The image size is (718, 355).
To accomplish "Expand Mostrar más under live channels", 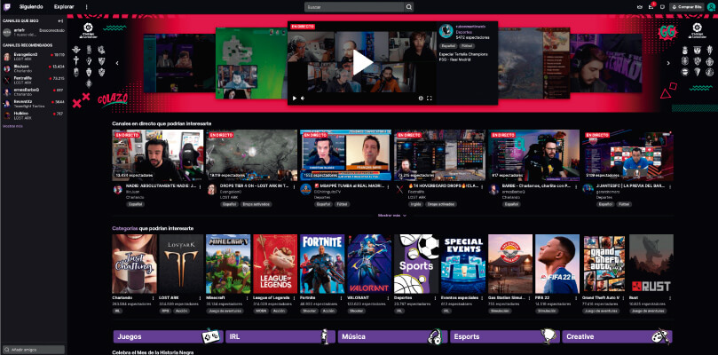I will [x=392, y=216].
